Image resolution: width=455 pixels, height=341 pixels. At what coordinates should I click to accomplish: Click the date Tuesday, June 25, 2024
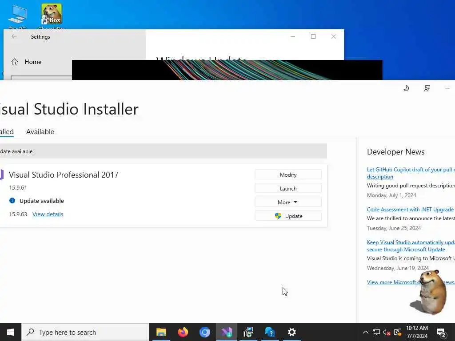pos(394,228)
